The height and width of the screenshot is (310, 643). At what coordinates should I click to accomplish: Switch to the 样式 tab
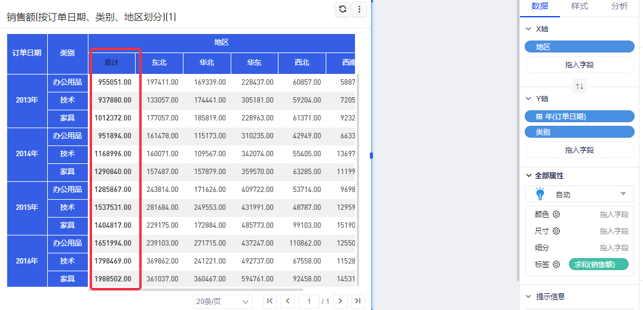(579, 7)
